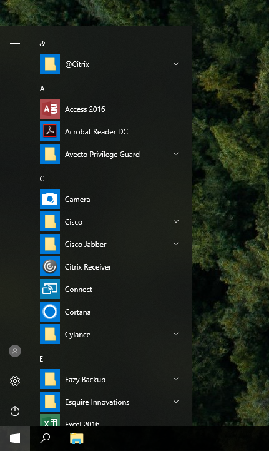Select the 'Cortana' label text
Screen dimensions: 269x451
pos(77,312)
